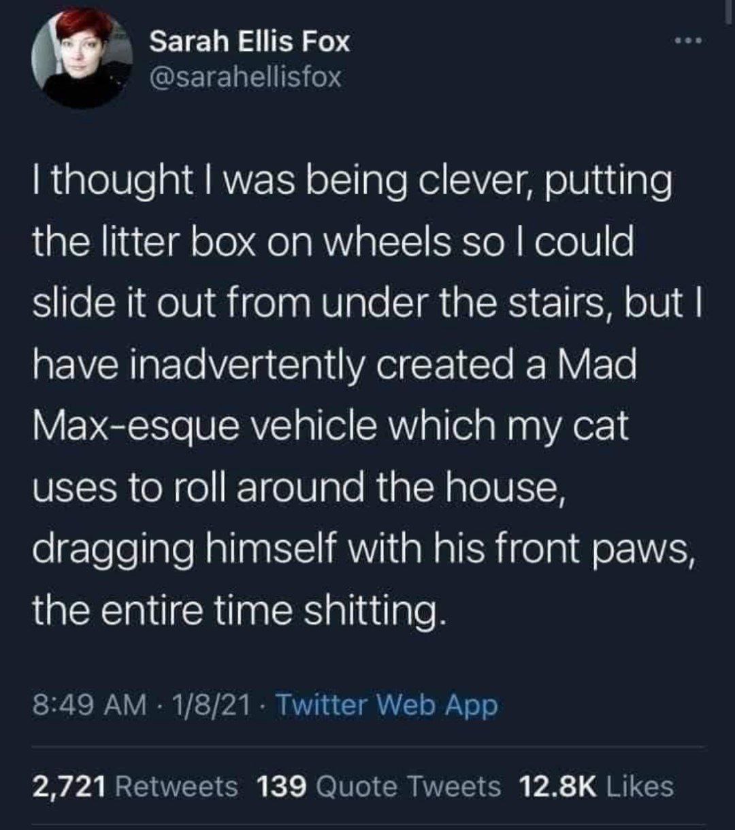Click the 8:49 AM timestamp

88,705
